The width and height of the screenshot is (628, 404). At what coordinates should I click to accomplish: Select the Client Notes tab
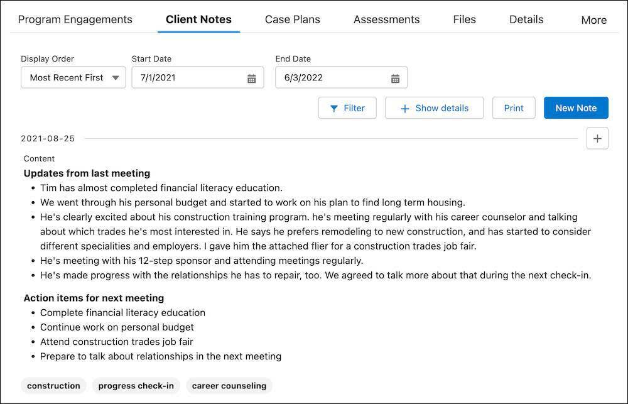(x=198, y=19)
